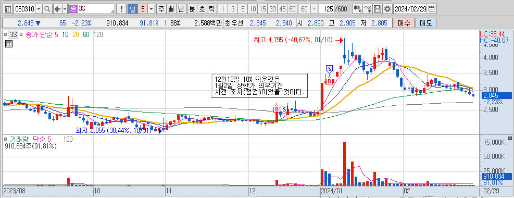
Task: Click the add indicator line icon
Action: click(368, 9)
